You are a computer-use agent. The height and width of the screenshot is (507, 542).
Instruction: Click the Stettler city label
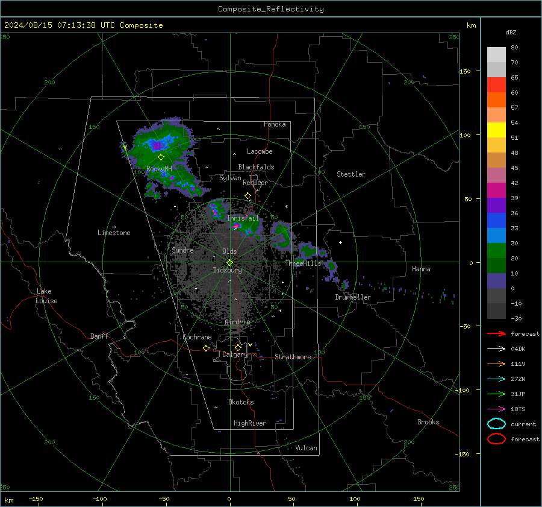click(x=351, y=174)
